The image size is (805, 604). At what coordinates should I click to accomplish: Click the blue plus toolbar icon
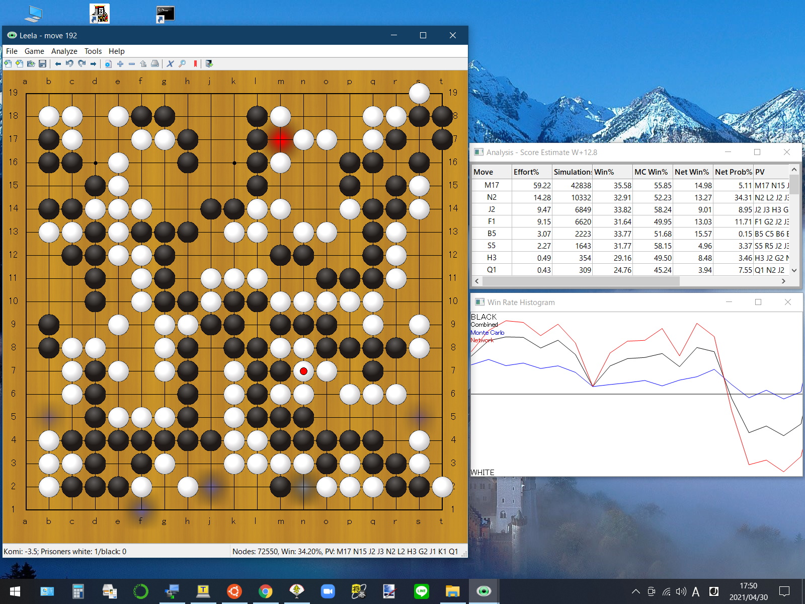120,64
